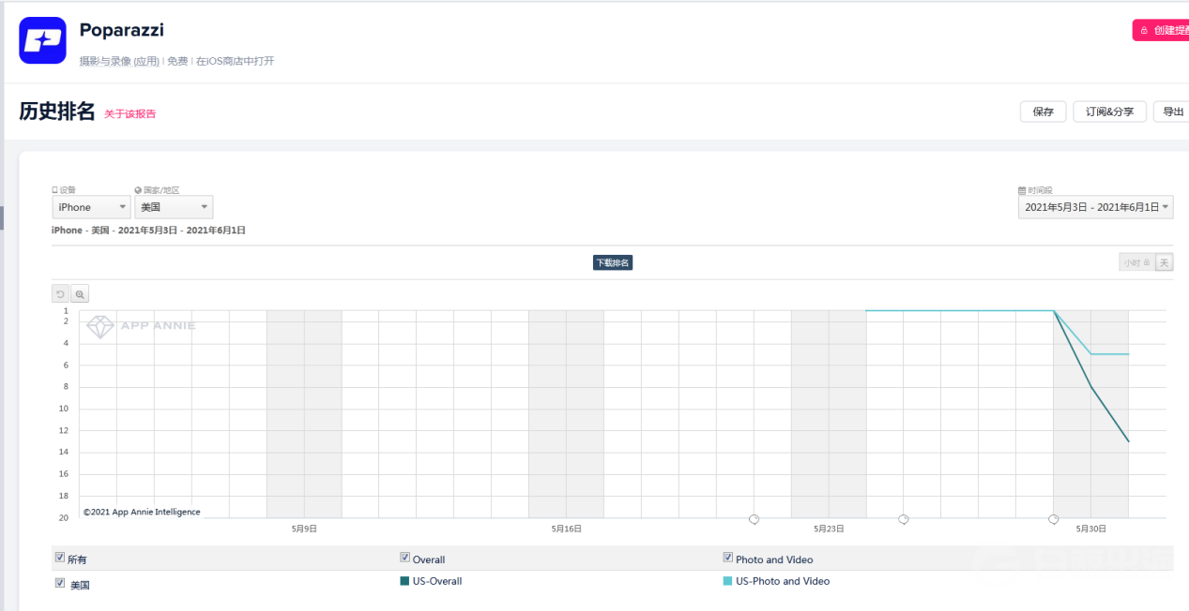The width and height of the screenshot is (1189, 611).
Task: Click the 导出 button
Action: (1172, 112)
